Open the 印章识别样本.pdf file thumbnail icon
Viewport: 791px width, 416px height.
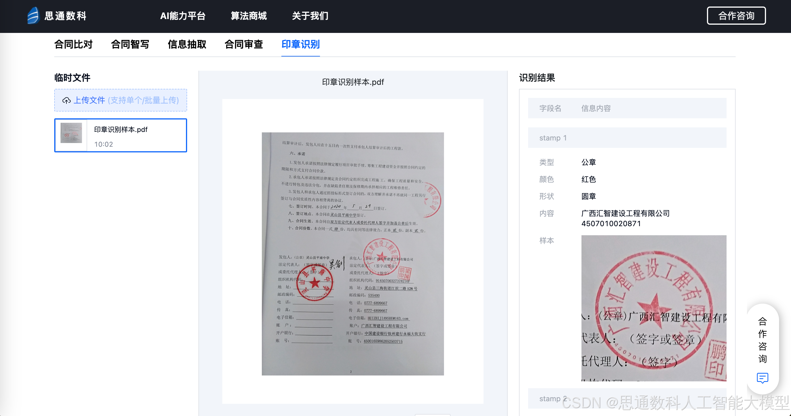click(71, 135)
